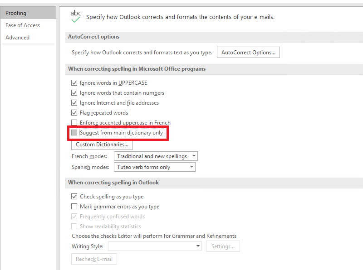Enable Mark grammar errors as you type
The width and height of the screenshot is (363, 270).
coord(74,207)
